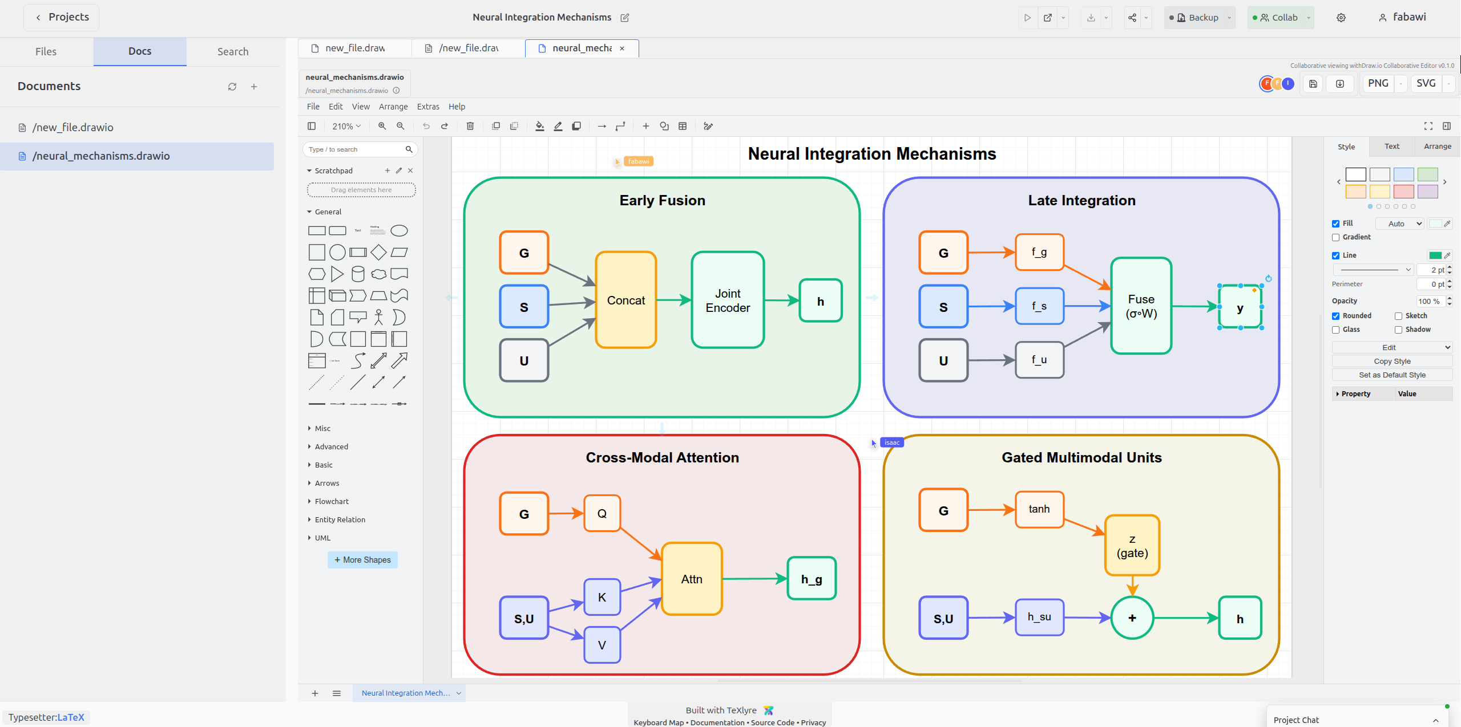The image size is (1461, 727).
Task: Switch to the Text format tab
Action: coord(1392,147)
